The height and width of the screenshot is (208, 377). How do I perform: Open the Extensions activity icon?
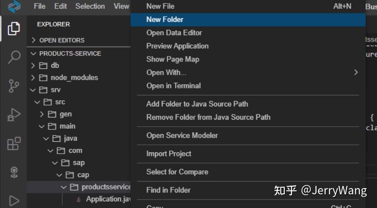[14, 144]
